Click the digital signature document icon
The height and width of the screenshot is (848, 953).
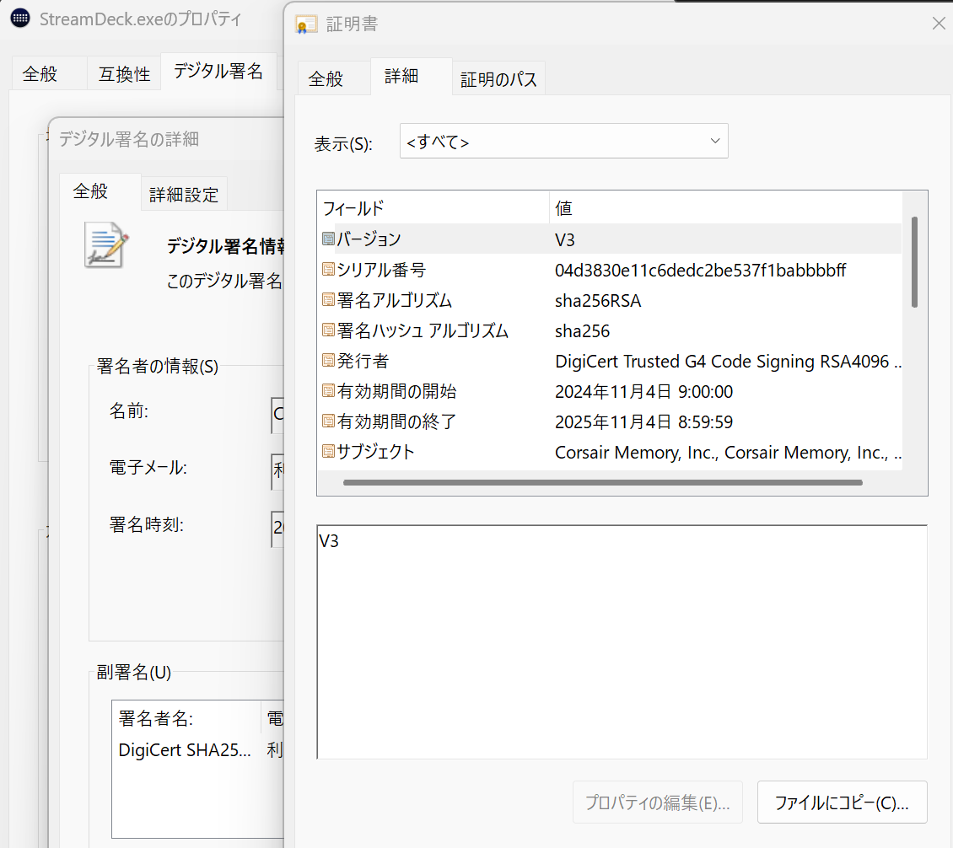(x=107, y=245)
